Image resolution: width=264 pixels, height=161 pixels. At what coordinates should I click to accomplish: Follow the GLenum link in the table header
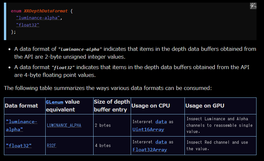tap(54, 102)
